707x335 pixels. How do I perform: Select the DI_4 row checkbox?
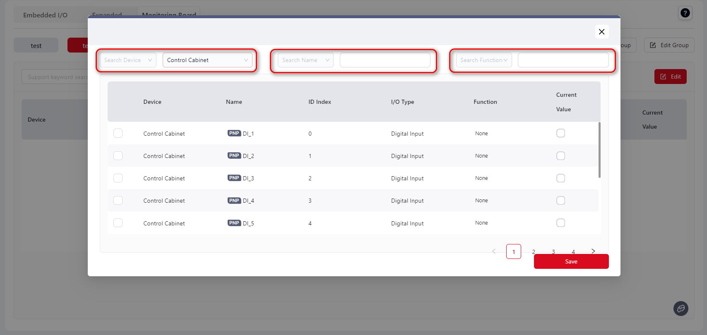[118, 201]
